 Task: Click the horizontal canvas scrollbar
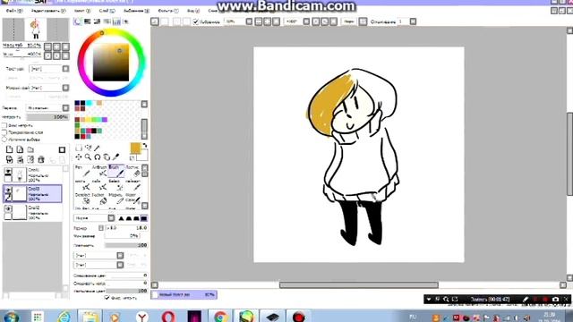[358, 284]
